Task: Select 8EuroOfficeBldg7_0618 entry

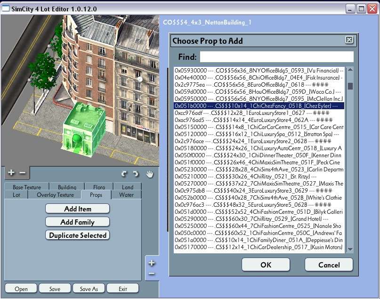Action: point(259,85)
